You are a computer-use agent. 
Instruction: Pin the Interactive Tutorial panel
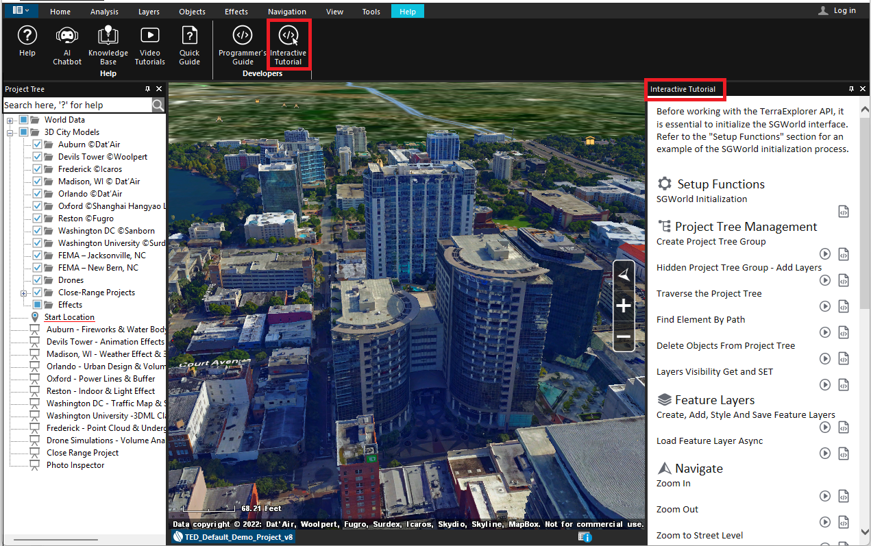pyautogui.click(x=851, y=89)
